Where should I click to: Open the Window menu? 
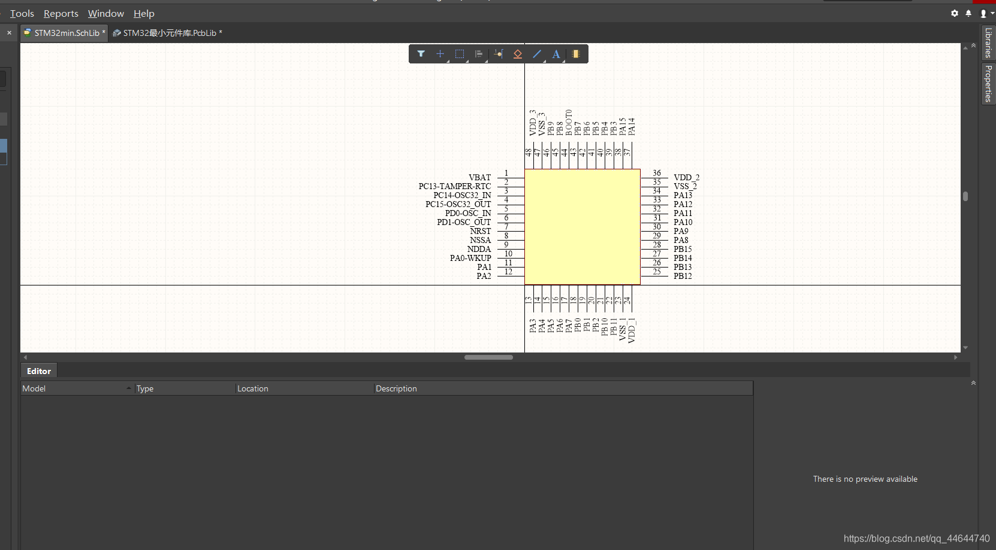(x=106, y=13)
